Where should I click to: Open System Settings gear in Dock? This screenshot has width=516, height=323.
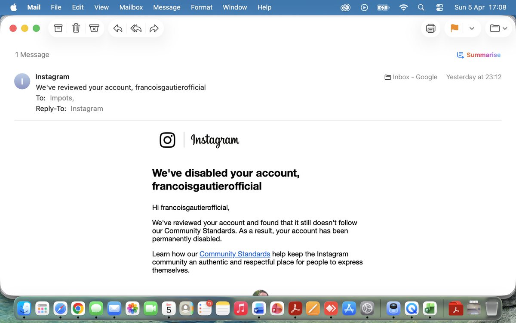coord(367,308)
